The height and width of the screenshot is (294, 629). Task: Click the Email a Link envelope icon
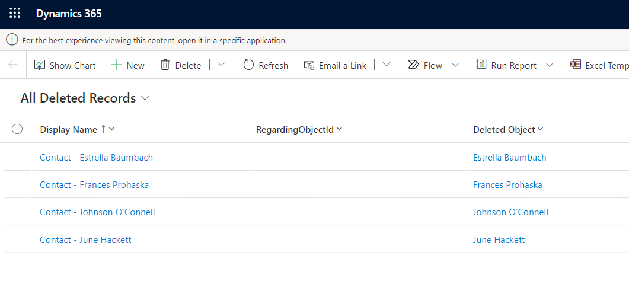pos(309,65)
